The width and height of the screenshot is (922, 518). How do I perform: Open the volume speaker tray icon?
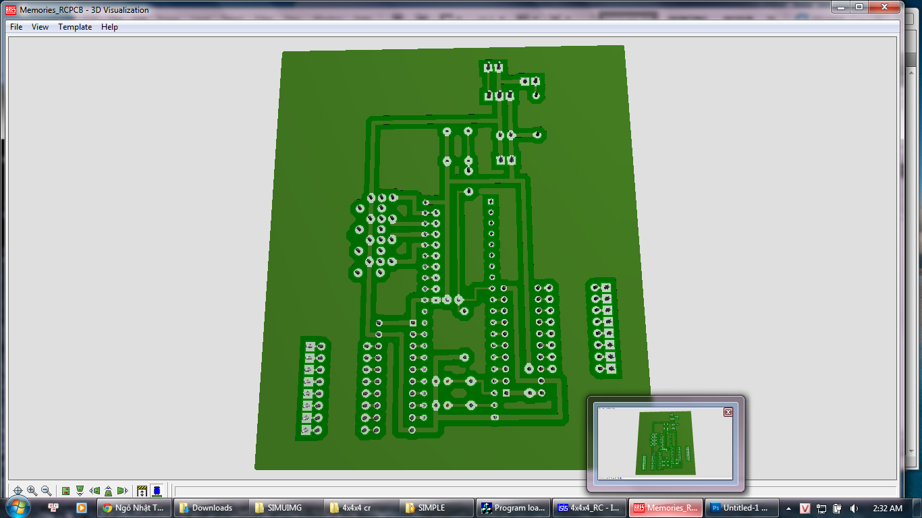click(x=854, y=509)
